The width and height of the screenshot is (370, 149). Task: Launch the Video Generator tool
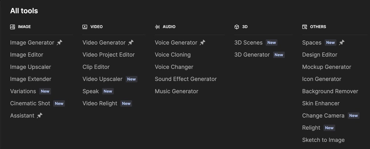tap(104, 43)
